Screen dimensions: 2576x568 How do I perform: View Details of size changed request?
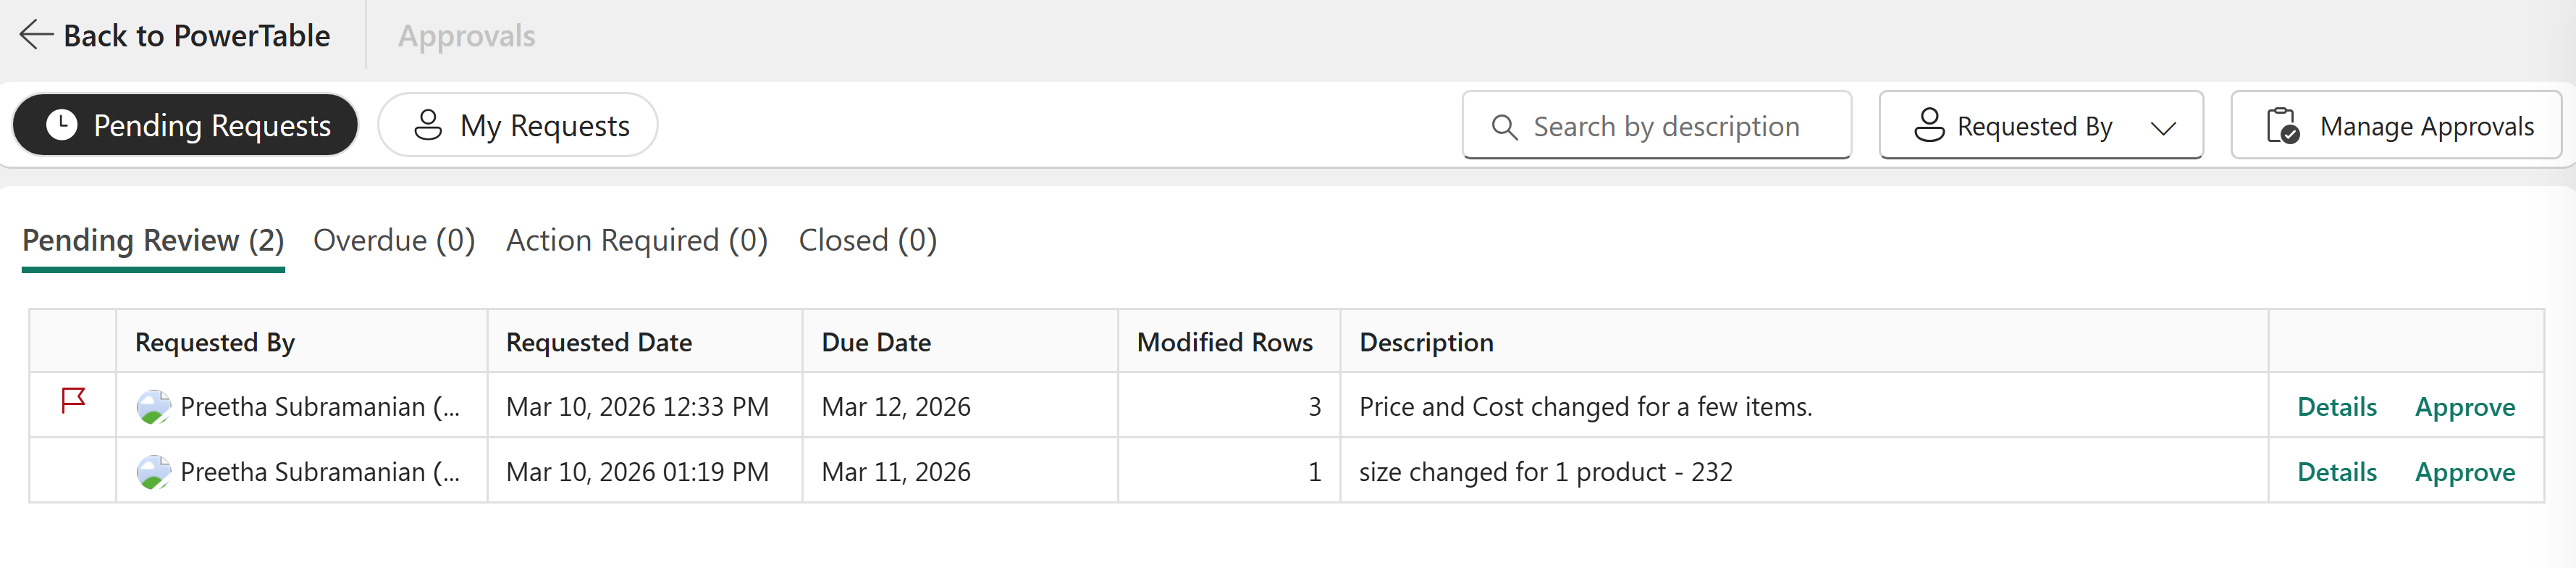click(2336, 472)
